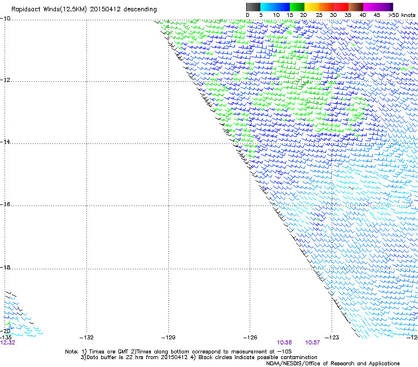This screenshot has height=367, width=418.
Task: Click the 'NOAA/NESDIS/Office of Research and Applications' credit
Action: 333,364
